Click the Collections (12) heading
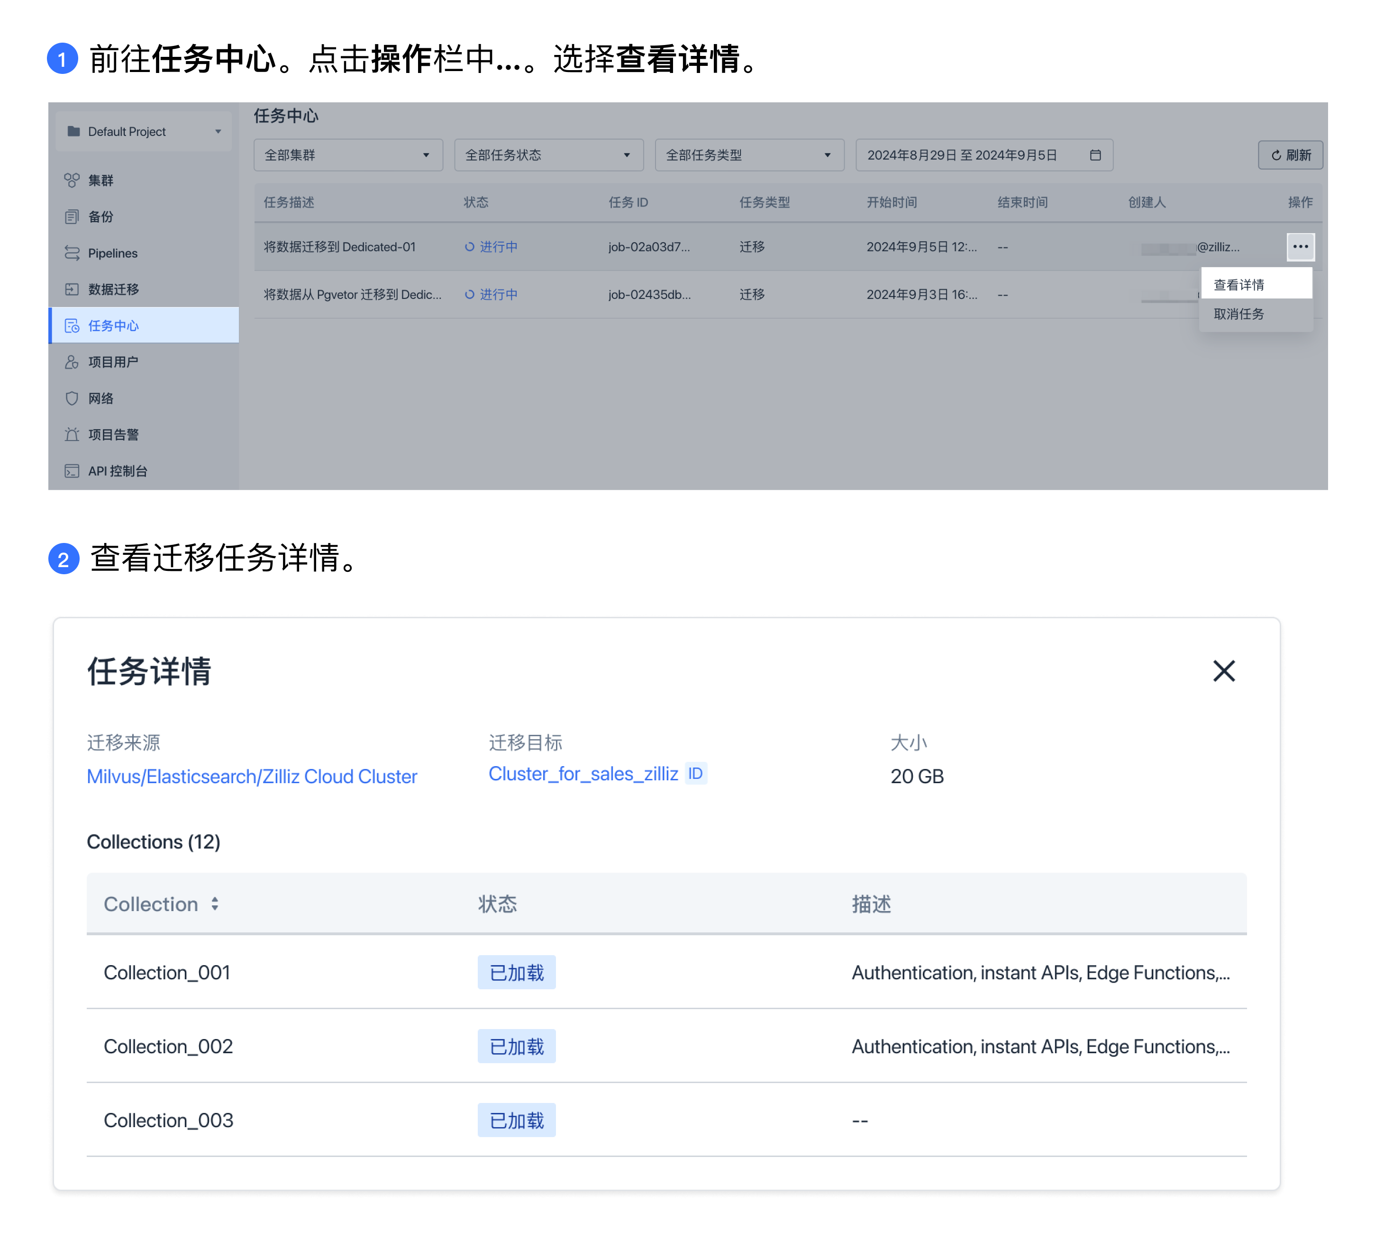Screen dimensions: 1375x1238 [154, 842]
